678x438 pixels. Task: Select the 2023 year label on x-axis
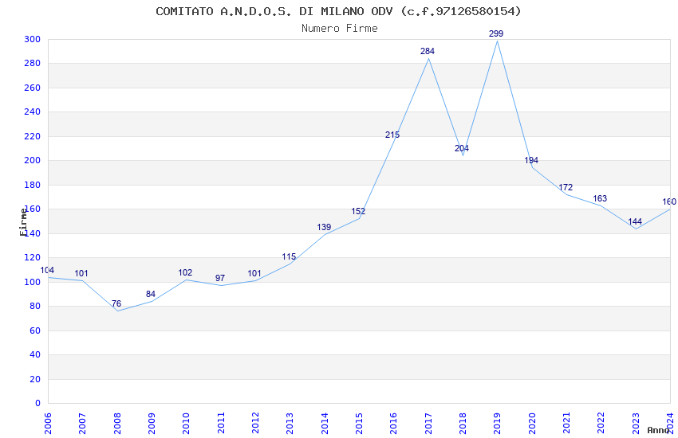pos(636,424)
